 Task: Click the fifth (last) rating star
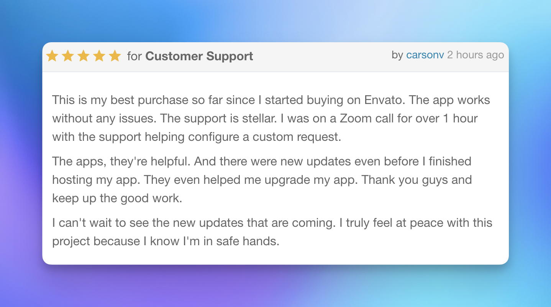(x=115, y=56)
